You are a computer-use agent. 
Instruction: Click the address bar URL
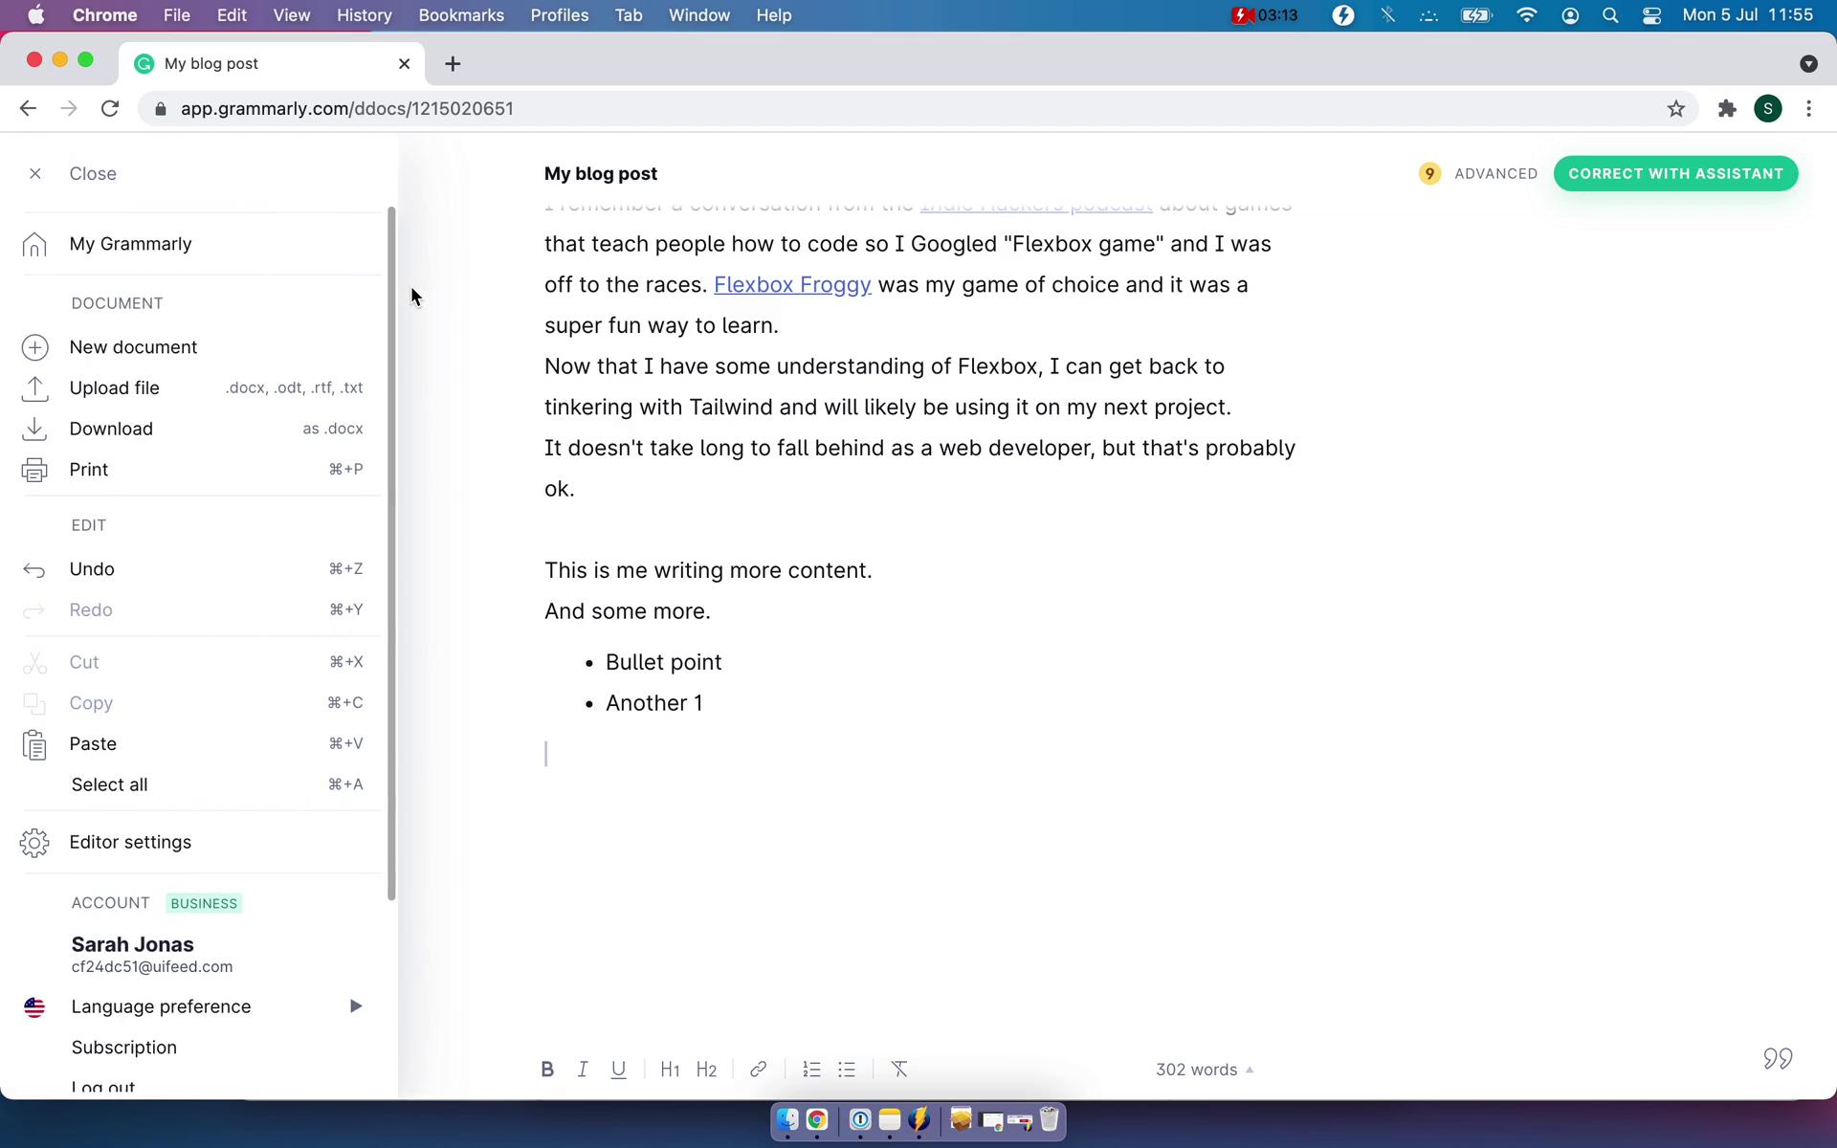(346, 109)
